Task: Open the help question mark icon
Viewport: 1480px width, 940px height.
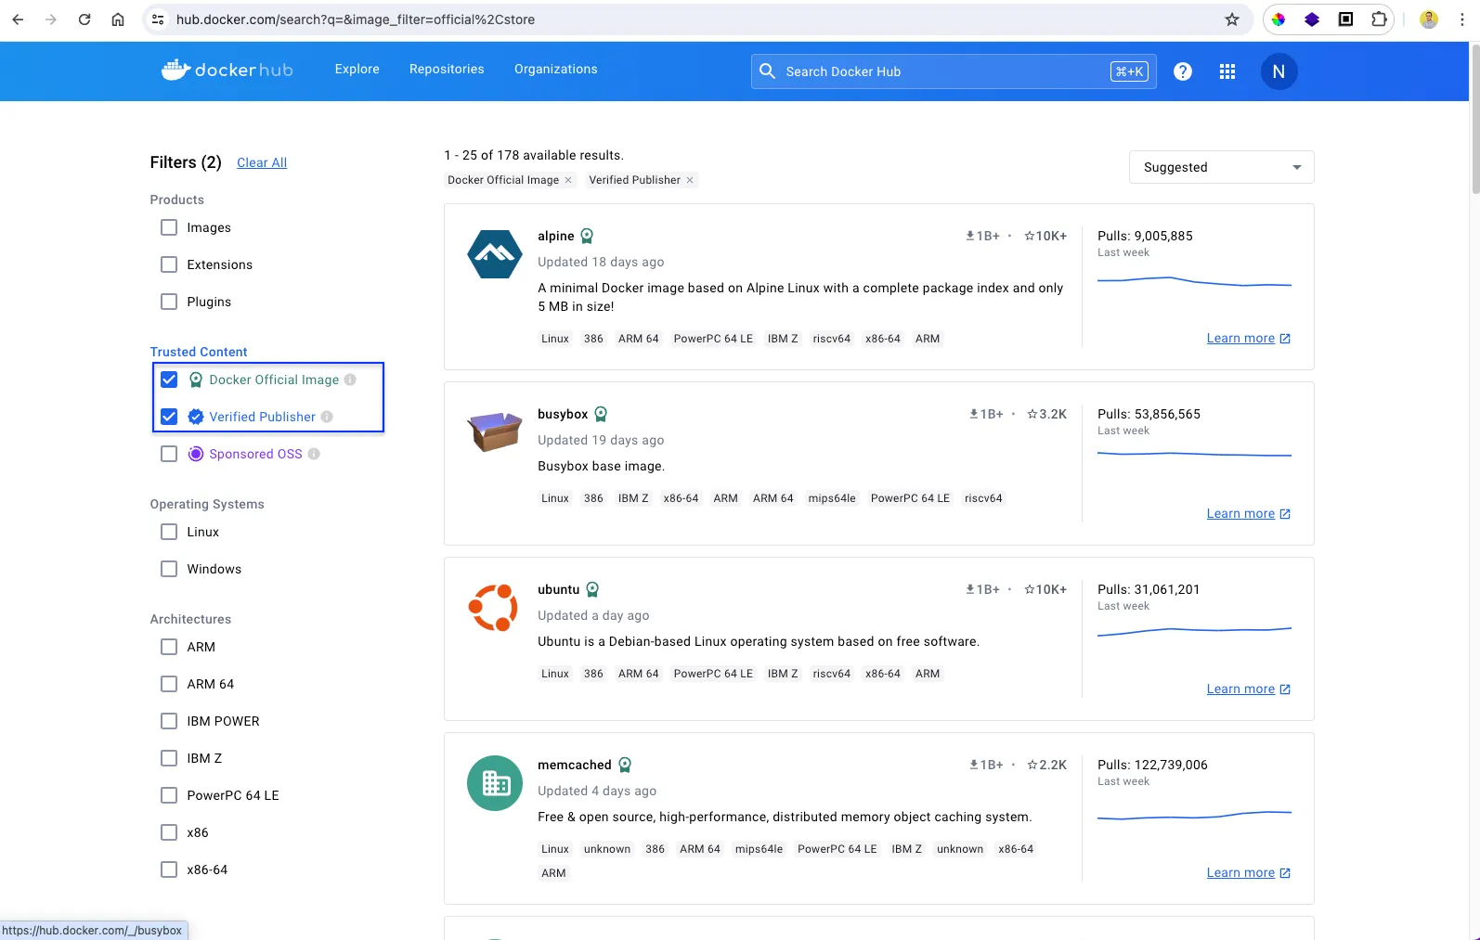Action: pos(1183,71)
